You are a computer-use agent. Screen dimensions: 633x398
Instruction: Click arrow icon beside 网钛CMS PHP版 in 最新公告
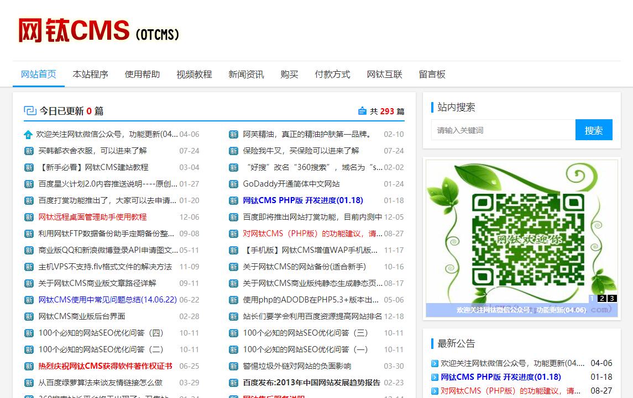pos(435,378)
